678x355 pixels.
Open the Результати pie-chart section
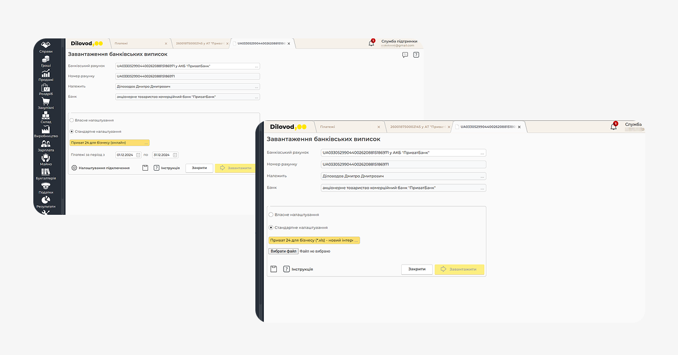tap(46, 203)
